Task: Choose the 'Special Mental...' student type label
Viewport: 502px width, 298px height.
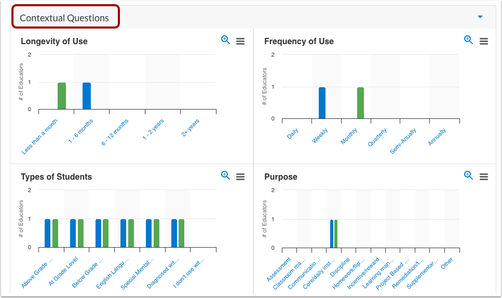Action: [x=138, y=274]
